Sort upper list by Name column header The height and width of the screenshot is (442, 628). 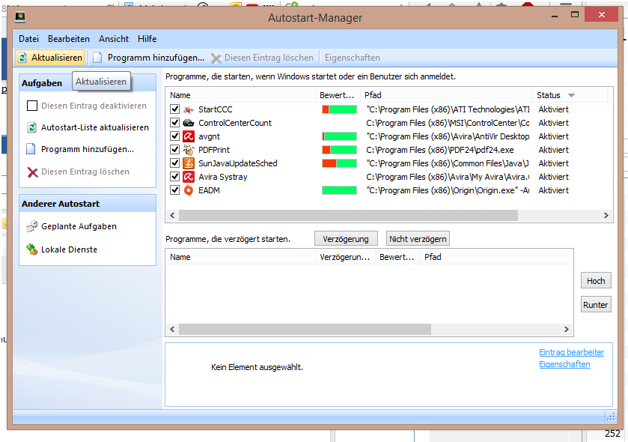241,95
